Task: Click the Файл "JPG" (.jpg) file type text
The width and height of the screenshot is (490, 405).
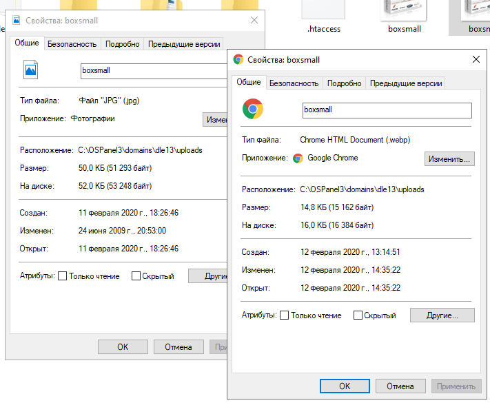Action: tap(109, 101)
